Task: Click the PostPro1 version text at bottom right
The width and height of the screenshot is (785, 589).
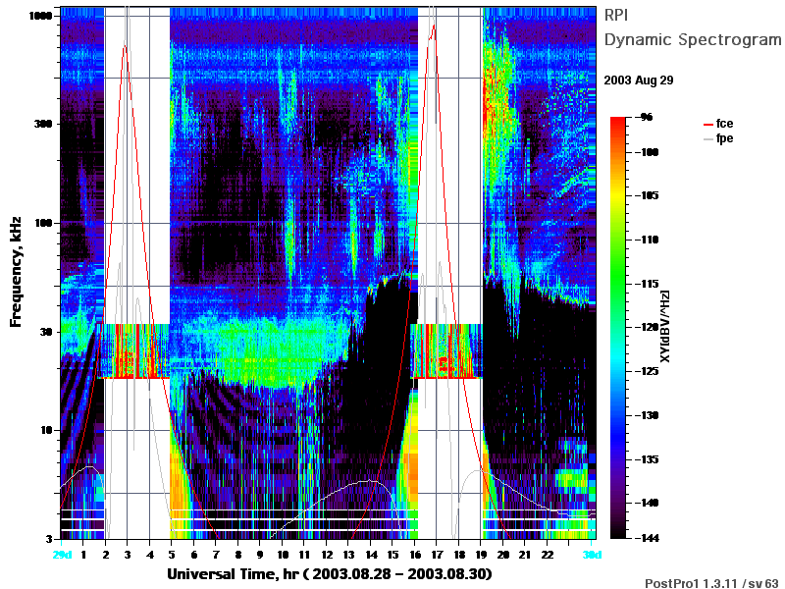Action: point(711,583)
